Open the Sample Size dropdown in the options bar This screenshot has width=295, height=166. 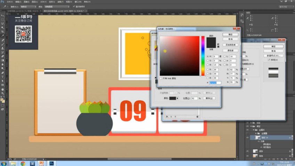pyautogui.click(x=28, y=7)
